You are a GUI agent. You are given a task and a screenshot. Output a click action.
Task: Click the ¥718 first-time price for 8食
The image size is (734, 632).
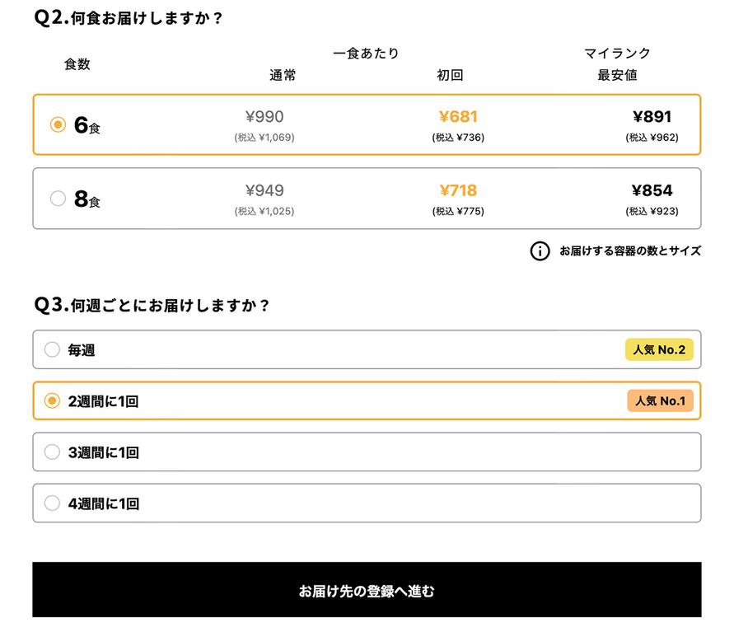(x=458, y=190)
